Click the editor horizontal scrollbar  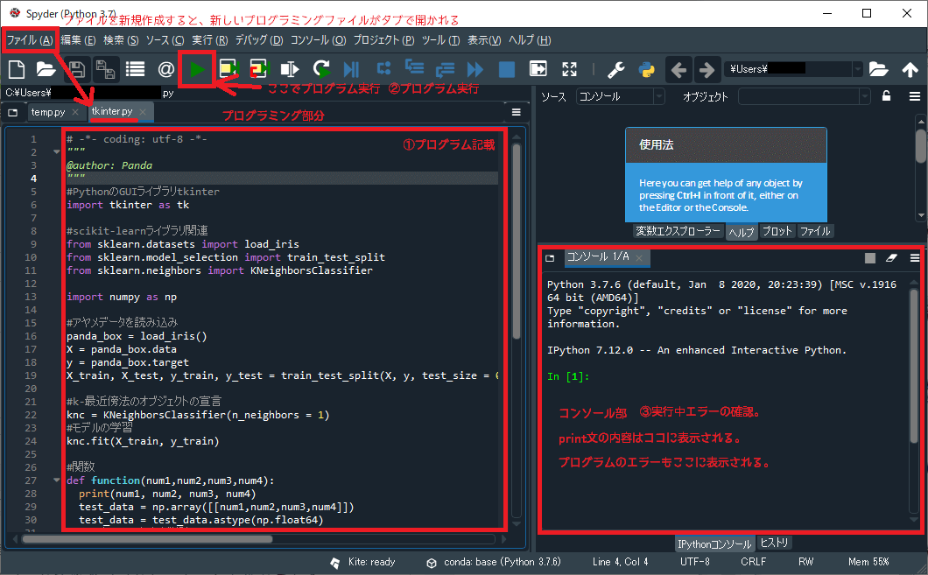(x=147, y=539)
